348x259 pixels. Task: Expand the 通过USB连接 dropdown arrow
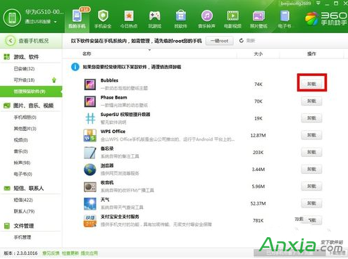click(56, 22)
